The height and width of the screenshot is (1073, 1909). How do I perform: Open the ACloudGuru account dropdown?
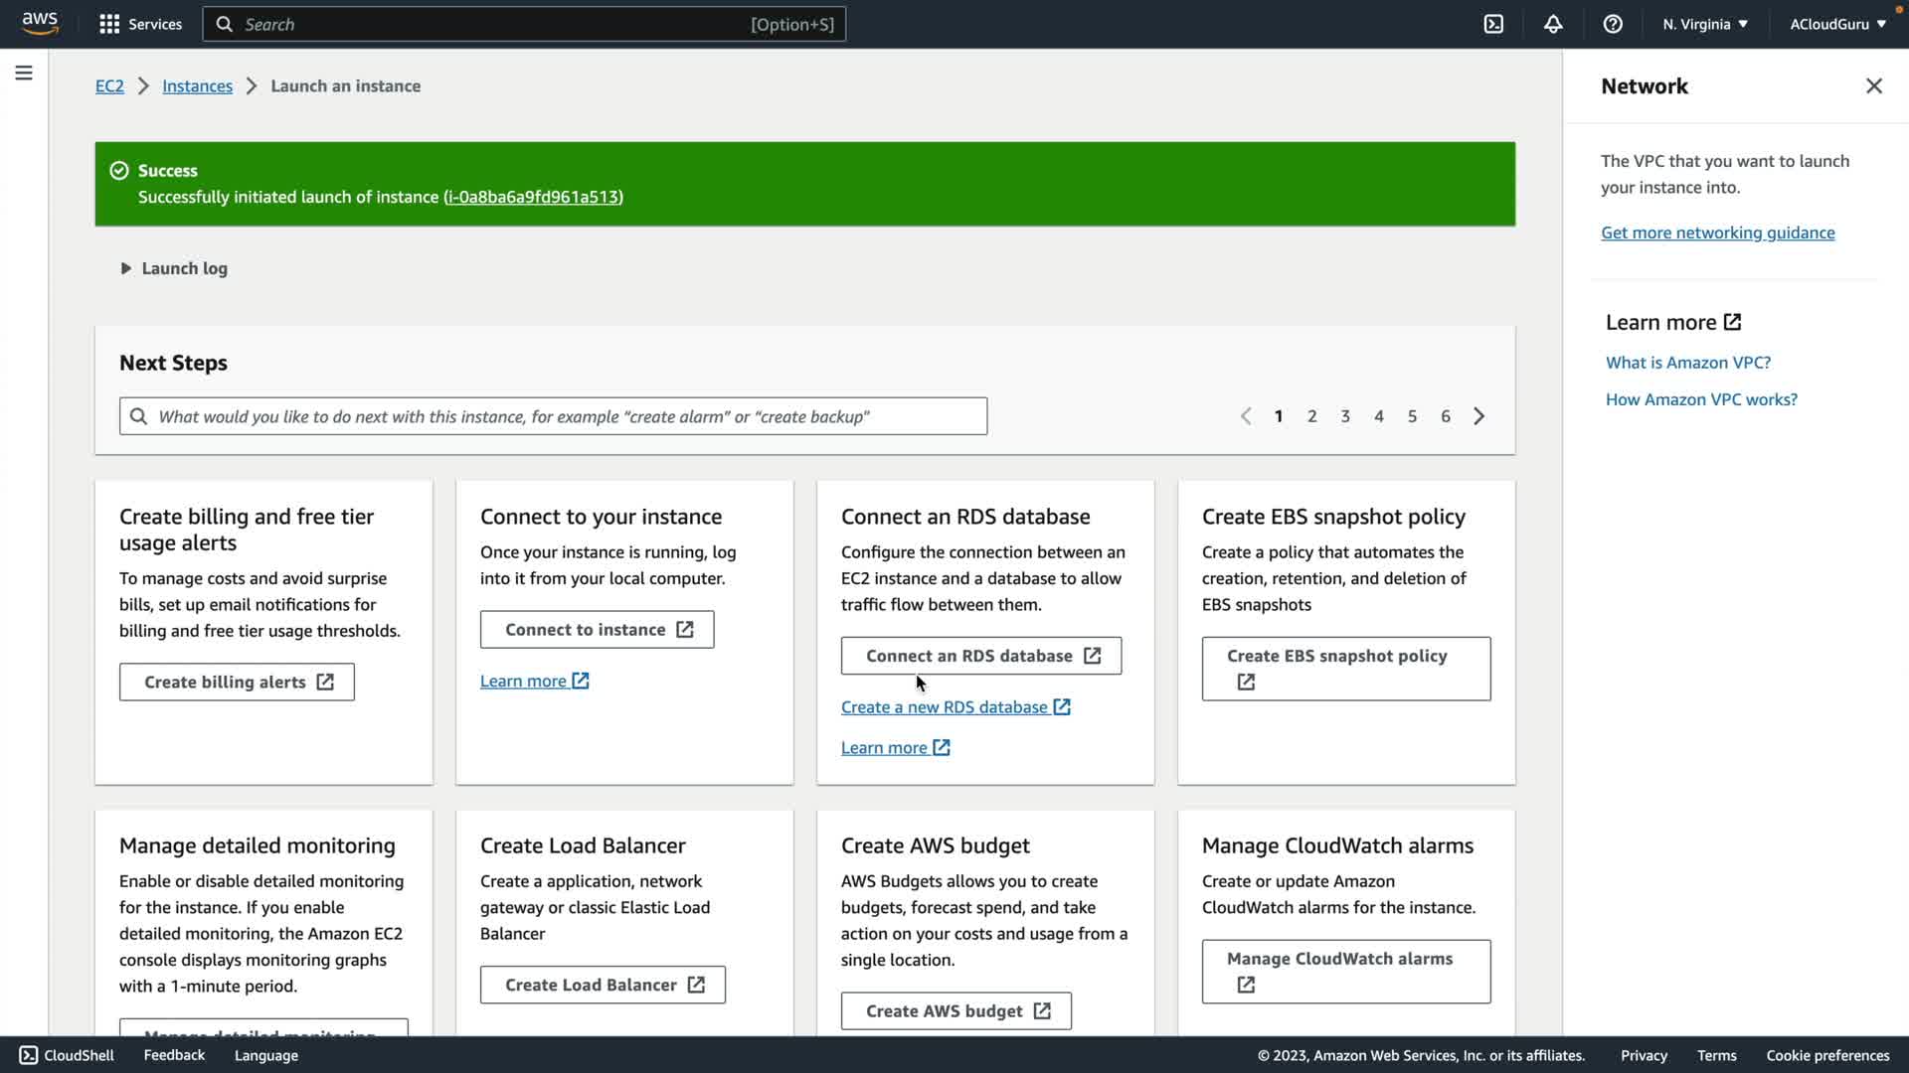(x=1836, y=24)
